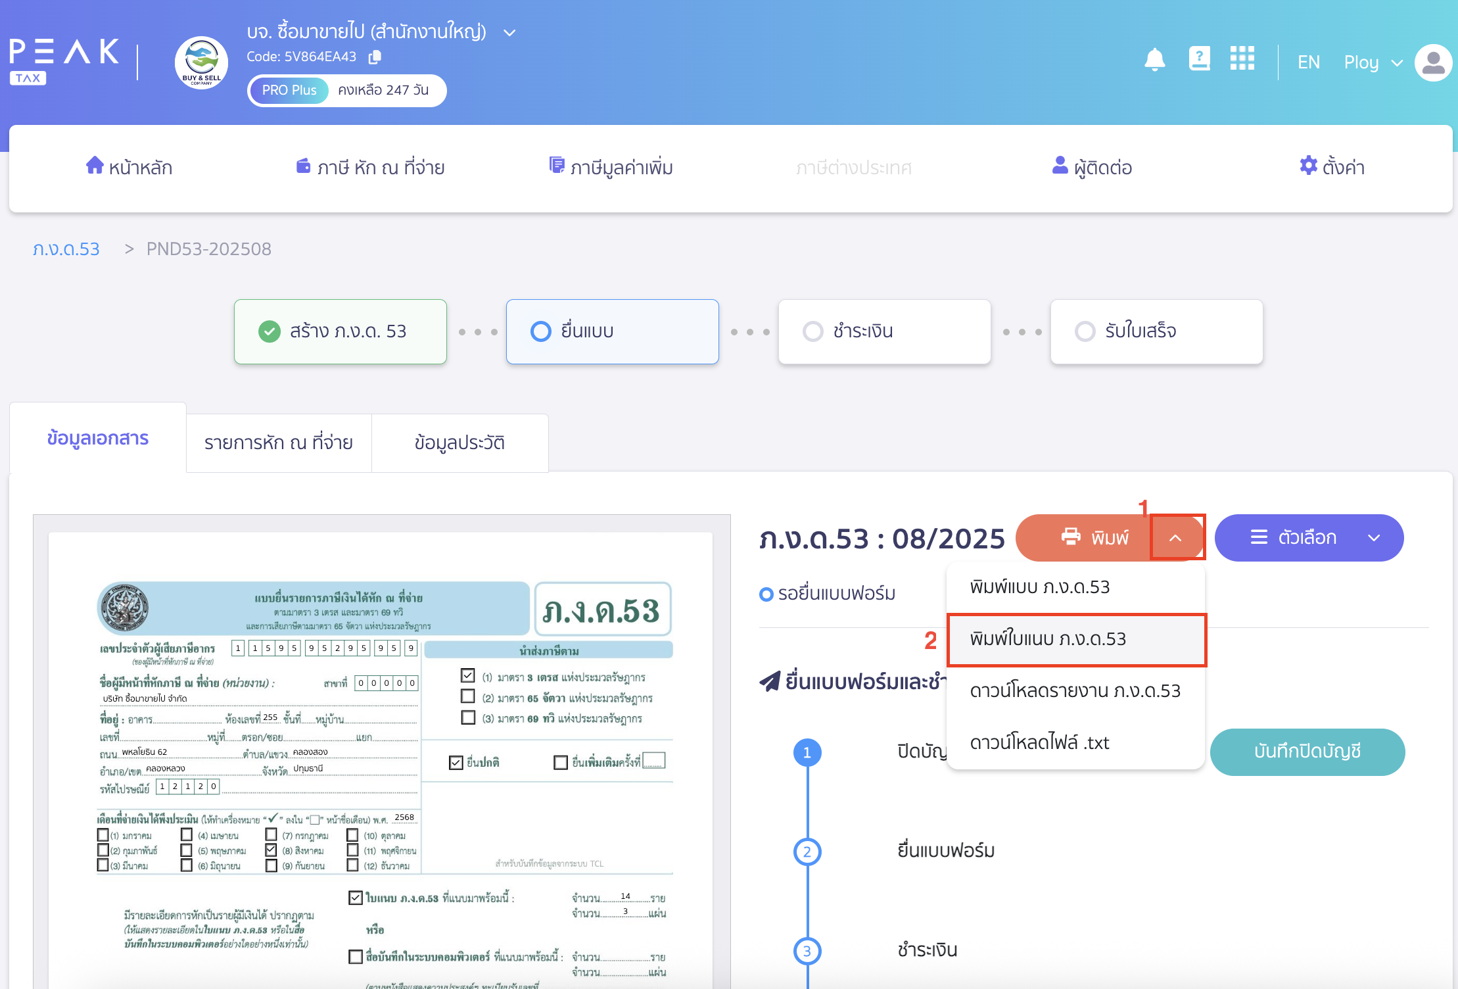This screenshot has height=989, width=1458.
Task: Open ผู้ติดต่อ contacts section
Action: [1093, 166]
